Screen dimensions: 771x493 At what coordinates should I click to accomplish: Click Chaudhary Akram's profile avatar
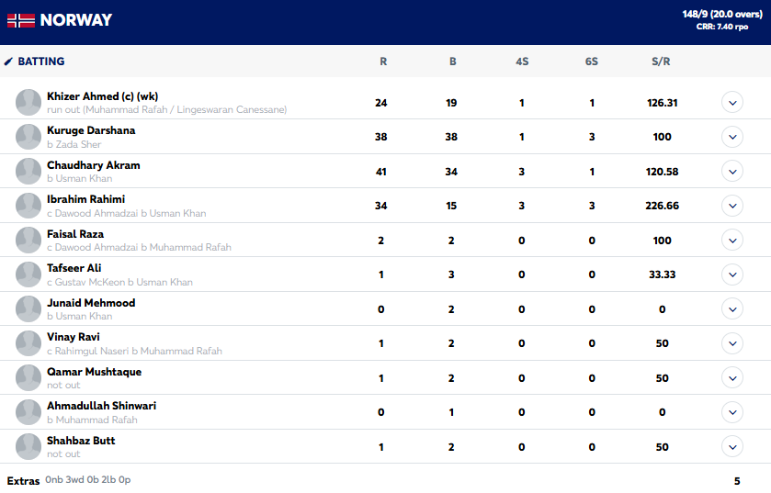[28, 172]
